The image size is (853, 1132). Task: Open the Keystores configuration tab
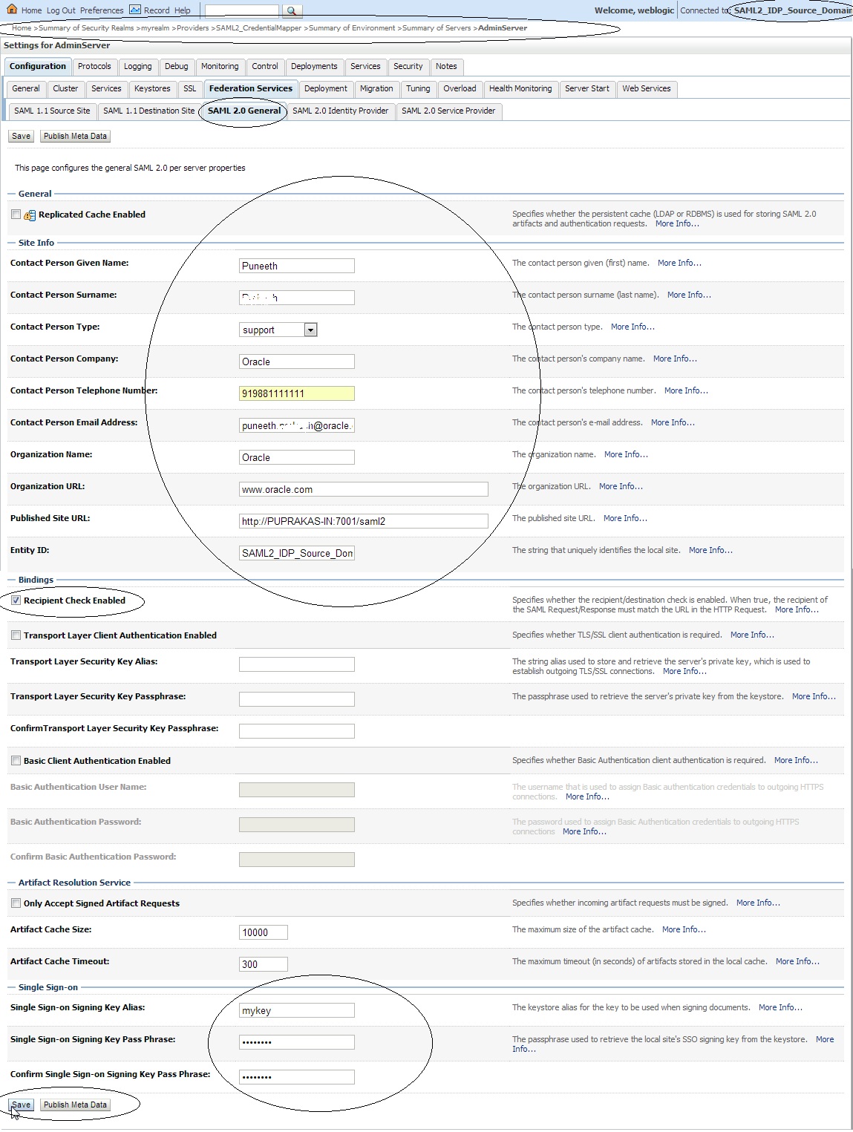coord(152,88)
